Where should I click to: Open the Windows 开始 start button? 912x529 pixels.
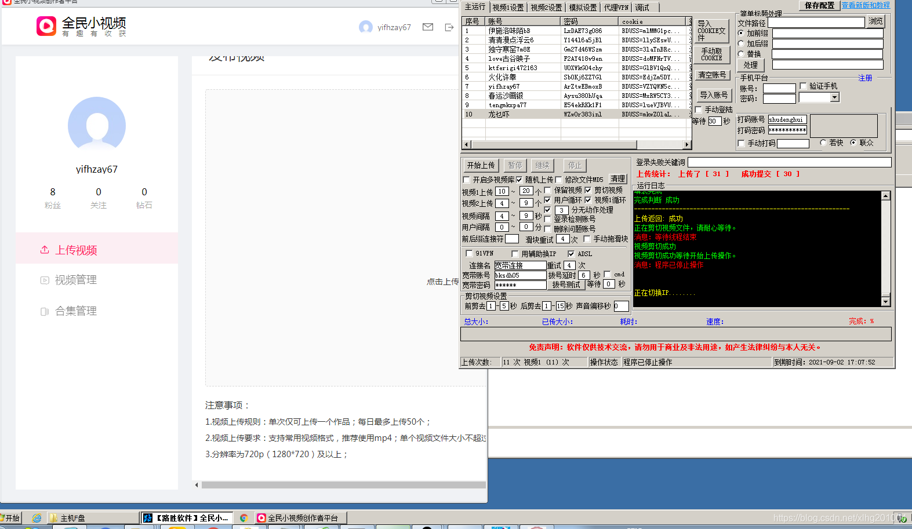(10, 518)
